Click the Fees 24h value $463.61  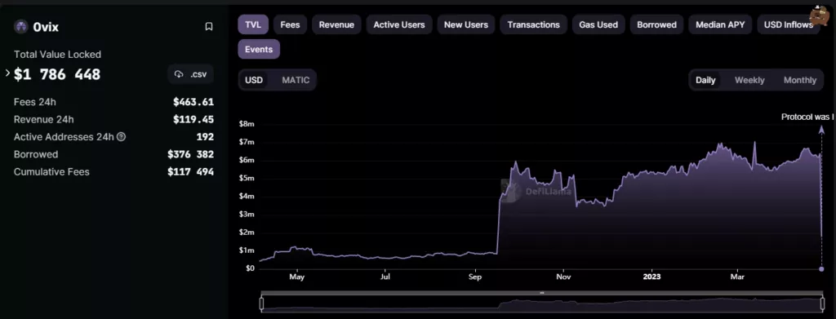pyautogui.click(x=193, y=102)
